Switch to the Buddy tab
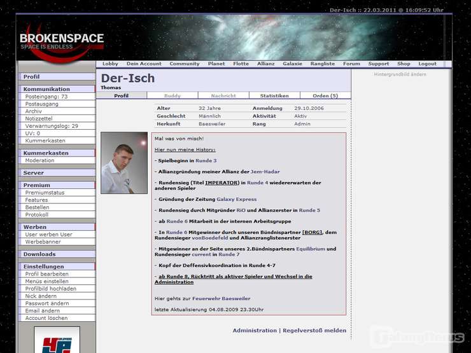The height and width of the screenshot is (353, 471). pos(172,96)
